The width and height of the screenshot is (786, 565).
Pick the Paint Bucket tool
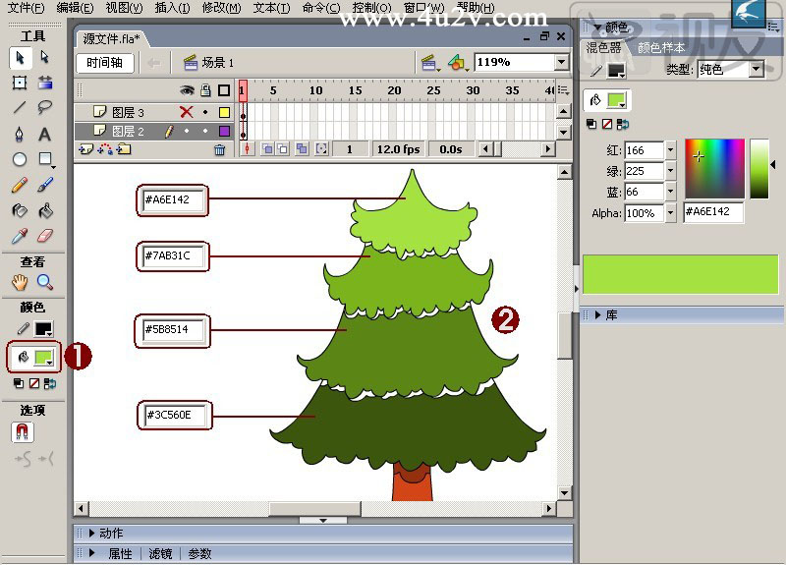coord(44,210)
